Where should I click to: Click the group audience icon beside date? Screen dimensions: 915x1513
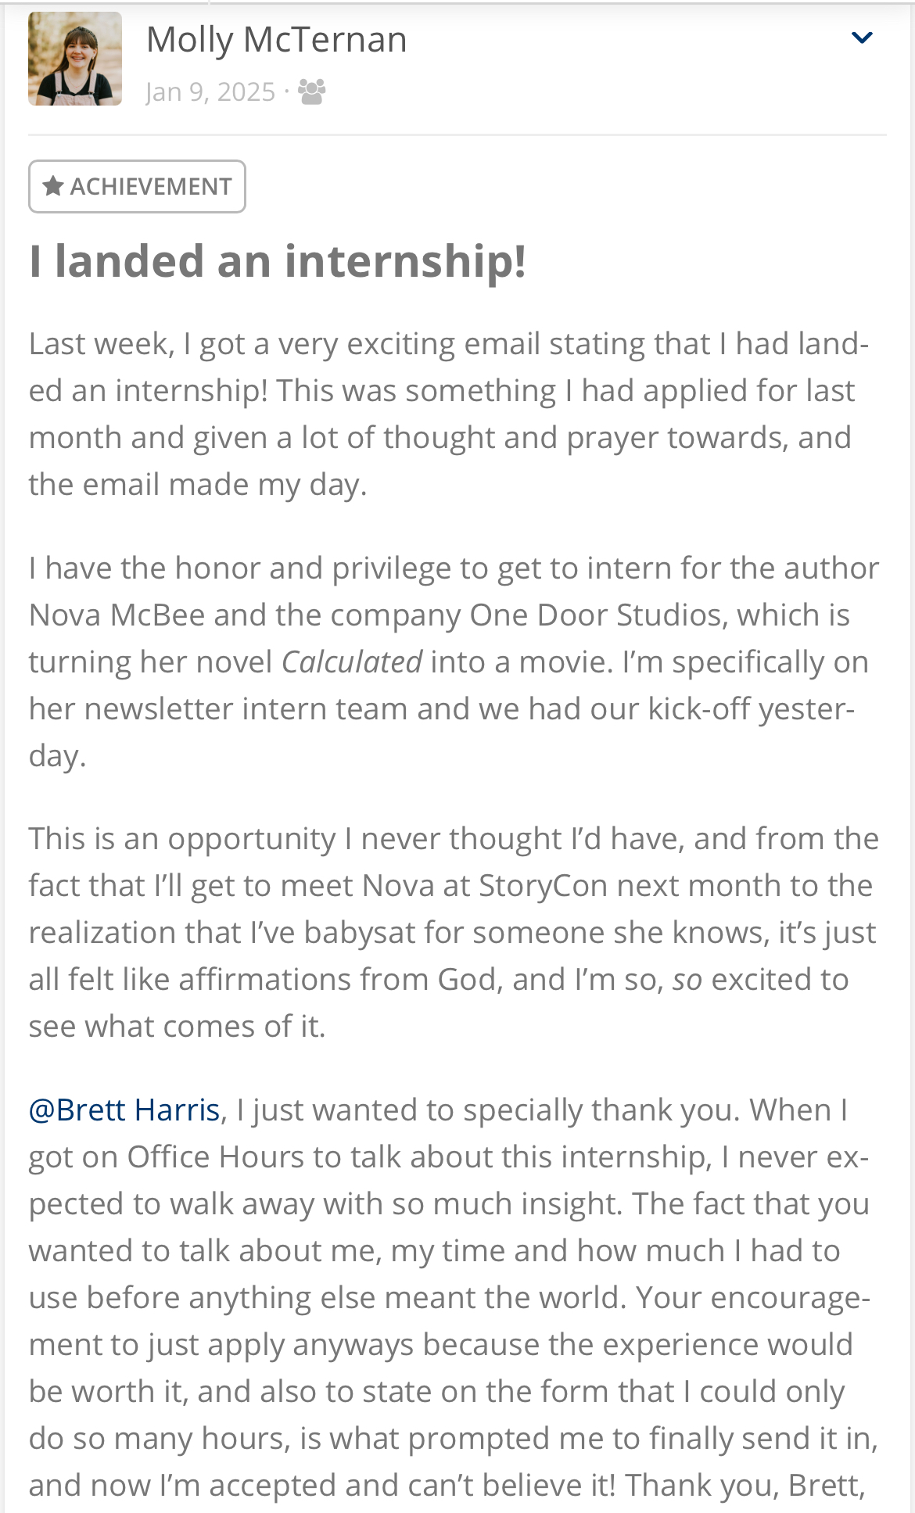311,91
